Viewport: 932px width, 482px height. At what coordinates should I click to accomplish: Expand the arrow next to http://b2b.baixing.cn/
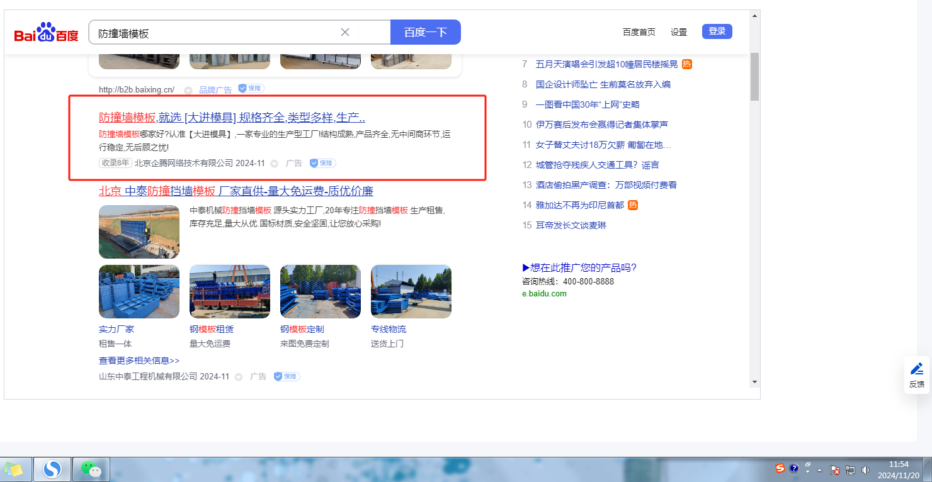click(x=188, y=90)
